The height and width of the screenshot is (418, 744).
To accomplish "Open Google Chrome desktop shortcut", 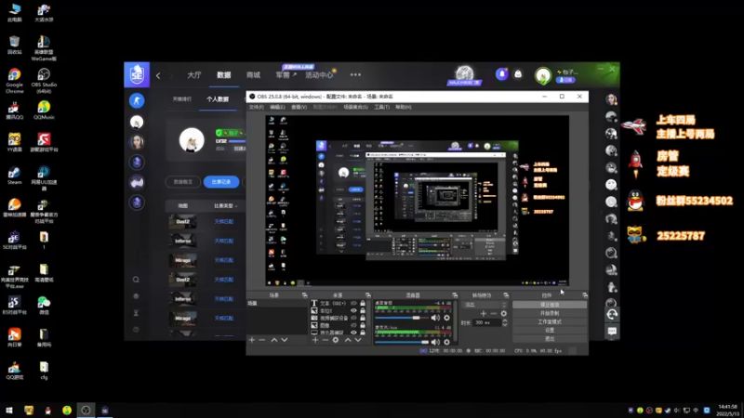I will pyautogui.click(x=14, y=81).
